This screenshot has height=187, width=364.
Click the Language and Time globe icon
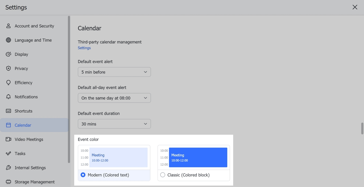click(x=9, y=40)
